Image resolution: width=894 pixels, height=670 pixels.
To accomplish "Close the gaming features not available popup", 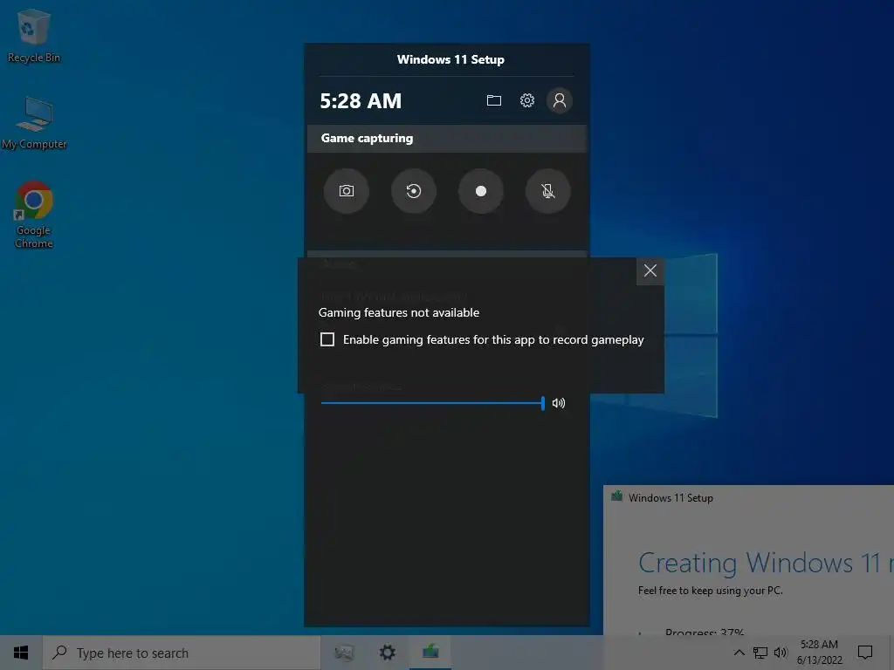I will click(650, 270).
